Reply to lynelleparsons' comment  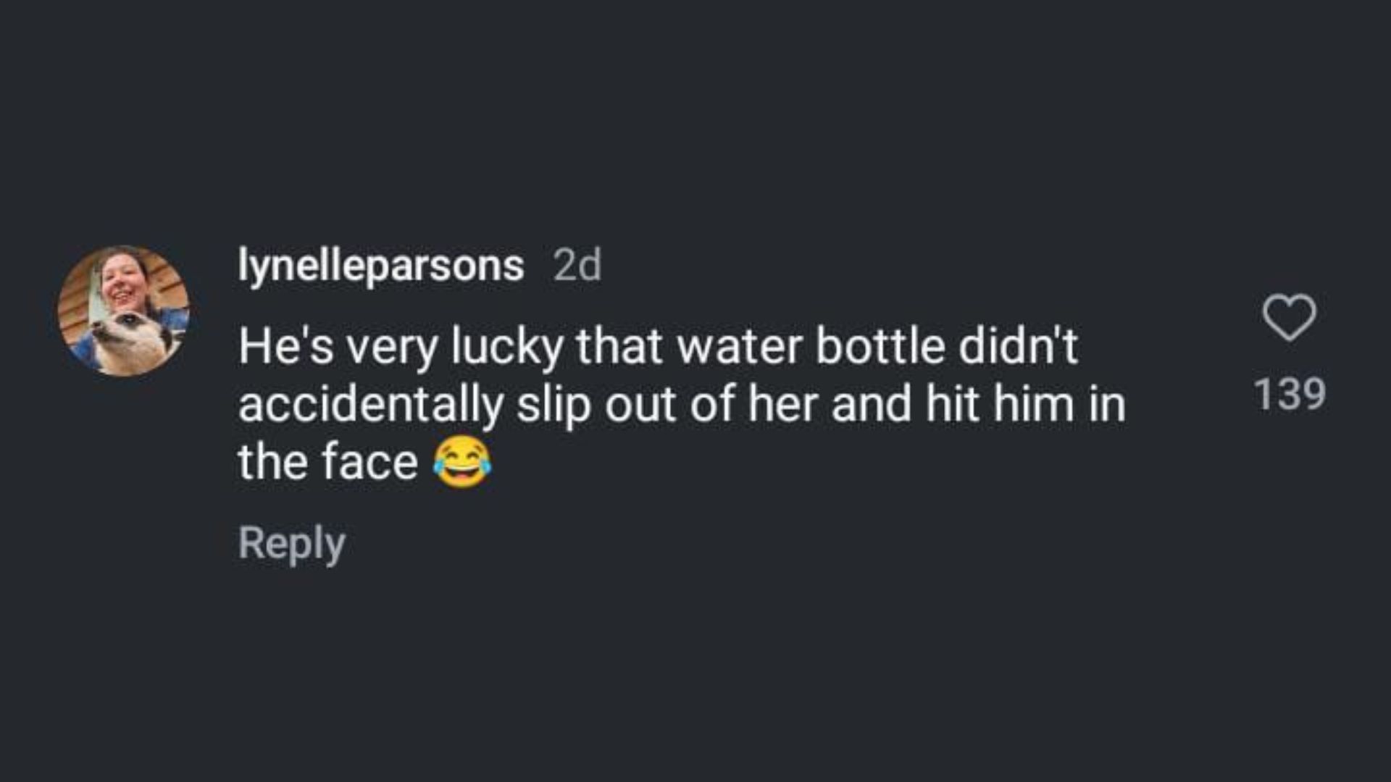click(x=291, y=543)
